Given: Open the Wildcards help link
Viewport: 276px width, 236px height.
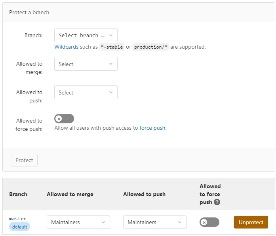Looking at the screenshot, I should point(66,47).
